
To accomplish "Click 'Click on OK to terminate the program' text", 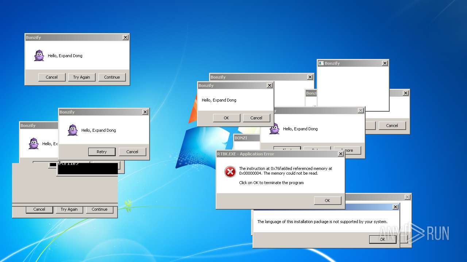I will 271,183.
